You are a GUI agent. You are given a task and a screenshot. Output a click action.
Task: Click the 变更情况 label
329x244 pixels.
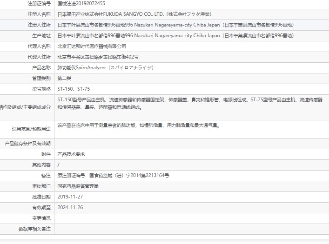coord(41,218)
